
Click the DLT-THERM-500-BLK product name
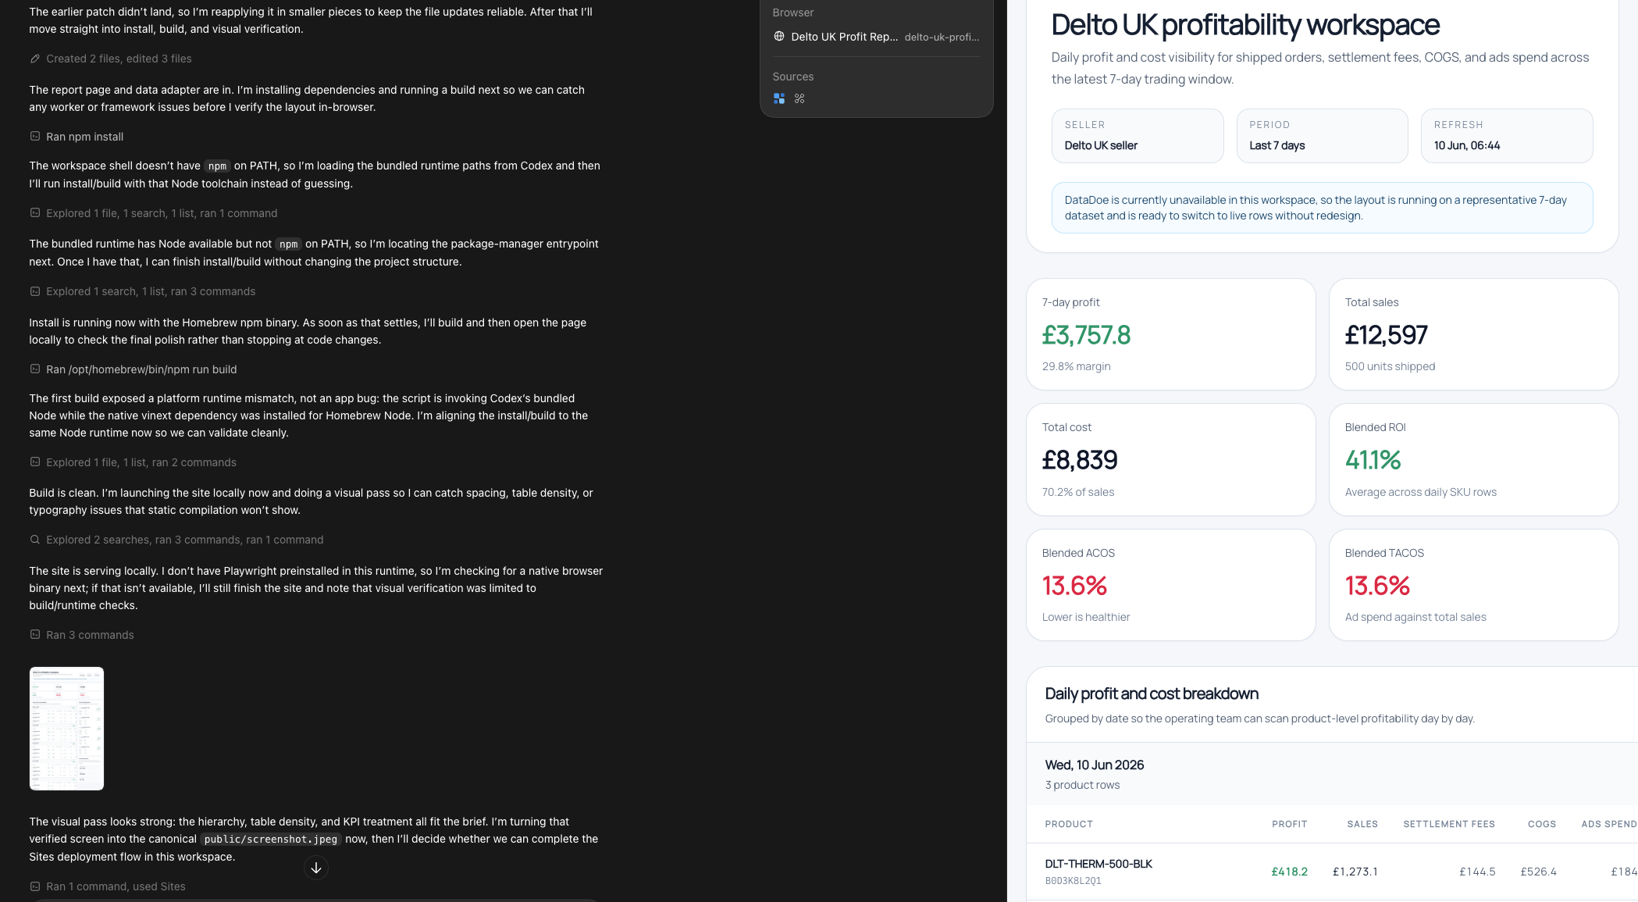point(1099,864)
